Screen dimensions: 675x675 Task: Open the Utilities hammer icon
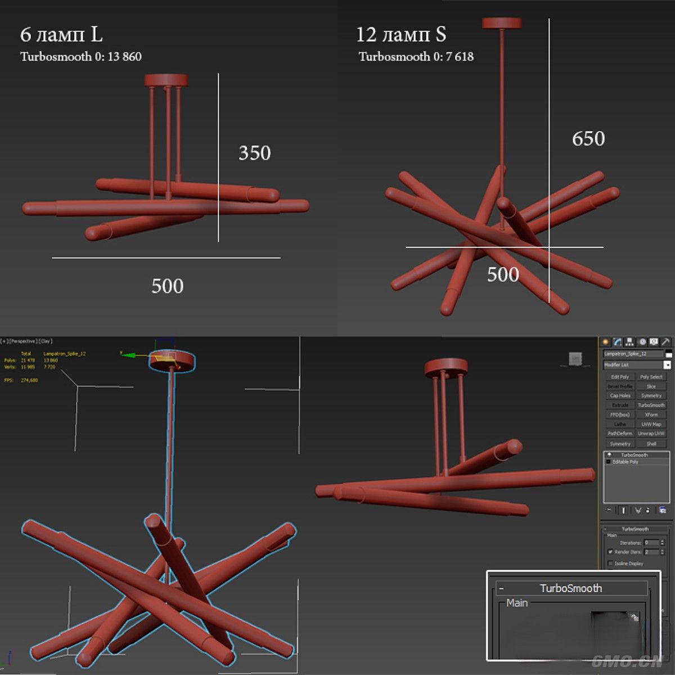pos(665,342)
